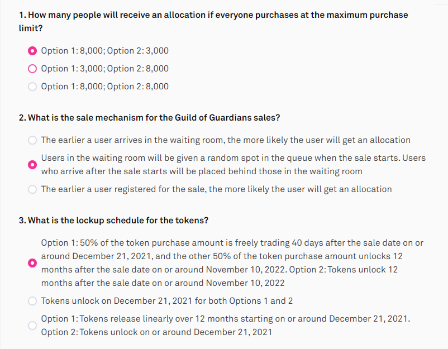This screenshot has height=349, width=448.
Task: Click the answer text 'Option 1: 8,000; Option 2: 8,000'
Action: [x=105, y=86]
